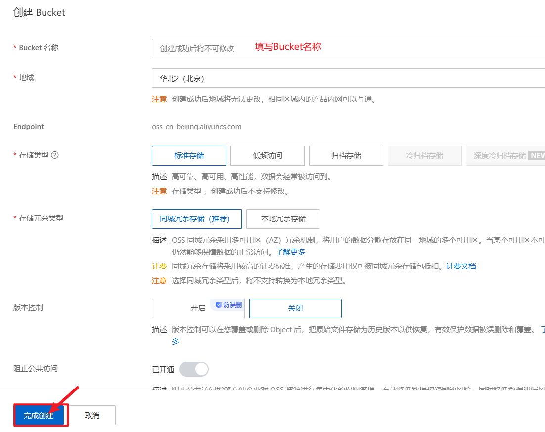Toggle the 阻止公共访问 switch
Viewport: 545px width, 432px height.
tap(194, 369)
